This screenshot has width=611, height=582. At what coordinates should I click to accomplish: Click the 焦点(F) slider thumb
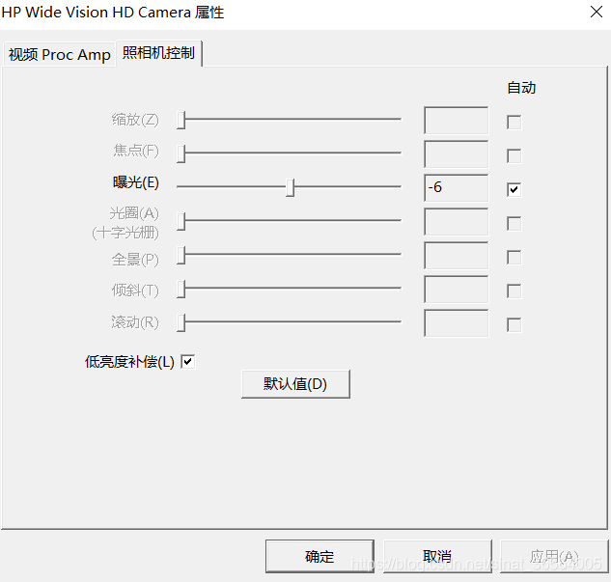click(x=181, y=153)
